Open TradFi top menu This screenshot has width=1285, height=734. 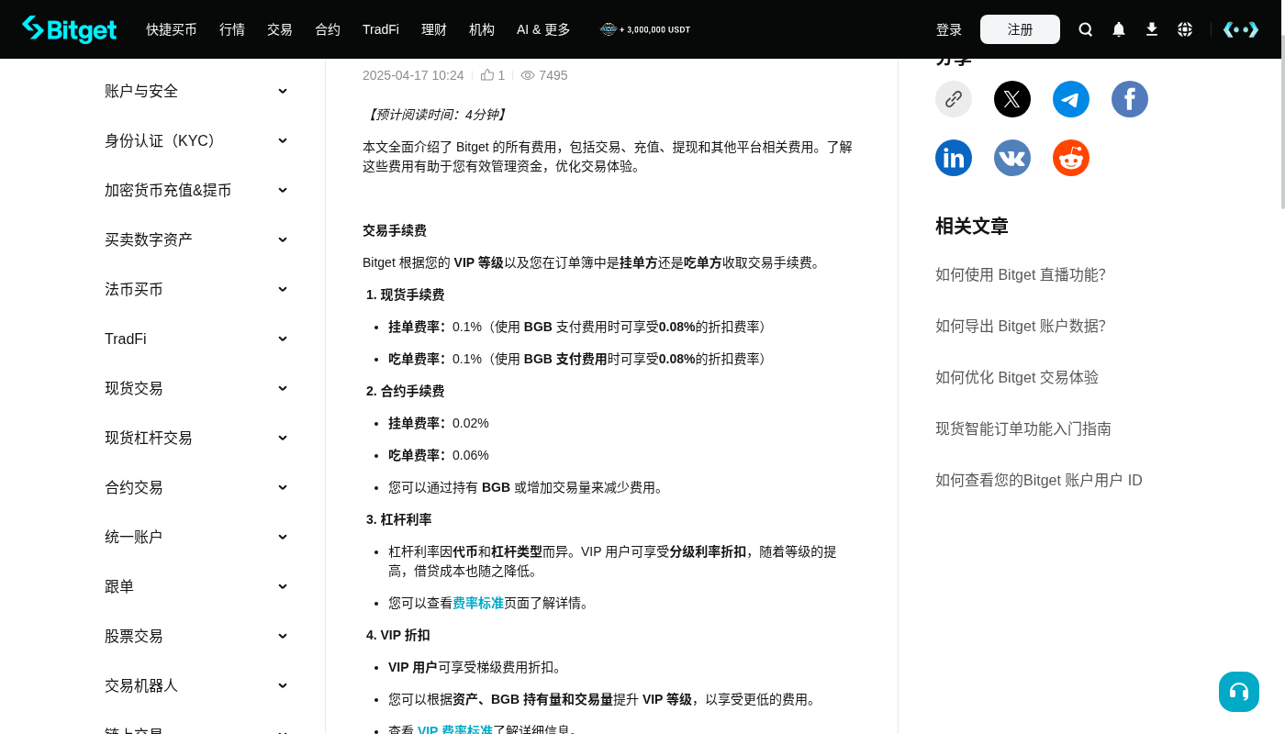tap(381, 29)
